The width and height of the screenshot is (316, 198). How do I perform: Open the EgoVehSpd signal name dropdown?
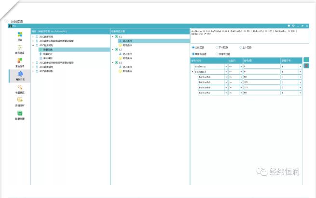point(226,72)
